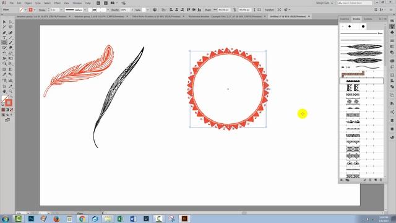Select the Lasso tool
The image size is (396, 223).
11,27
